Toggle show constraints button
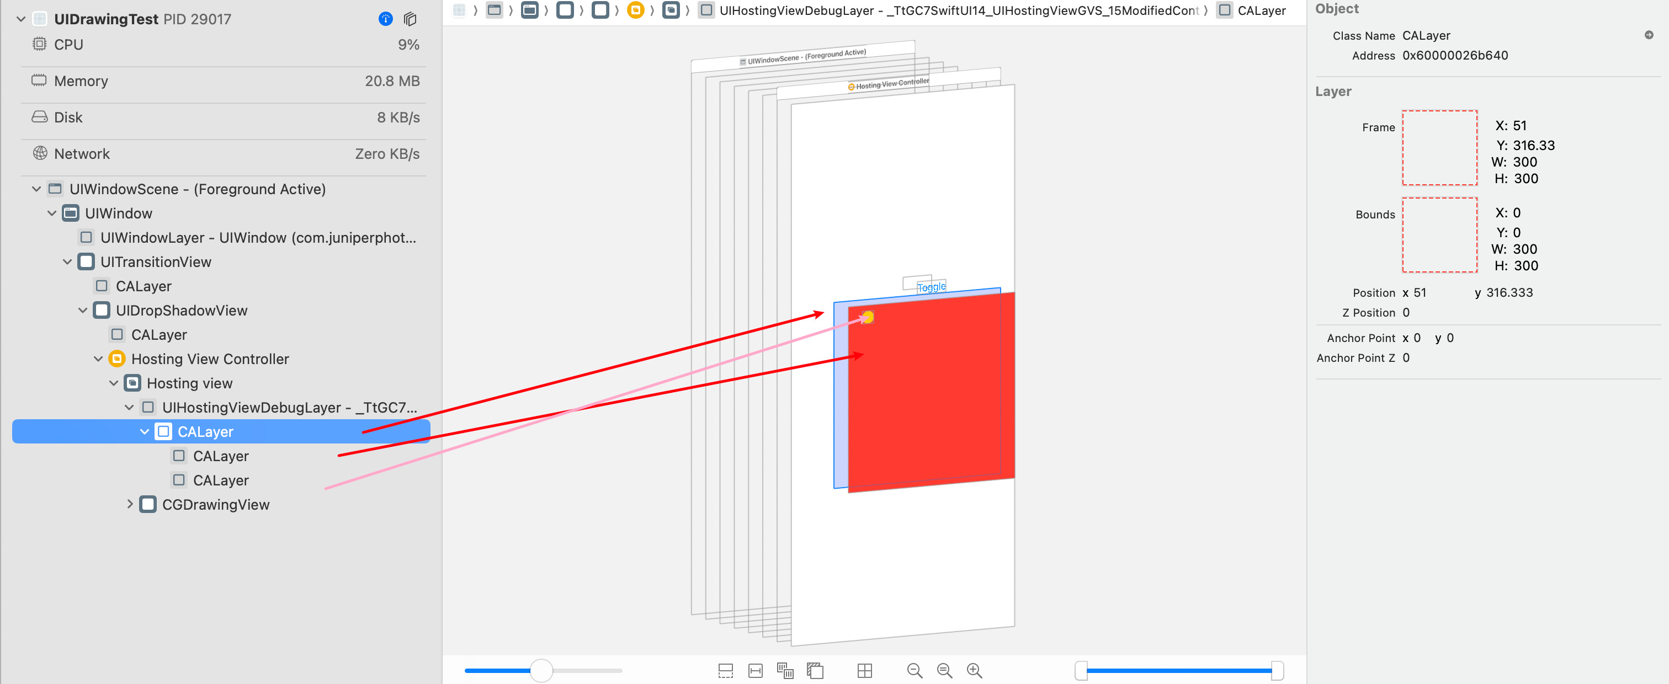 756,670
